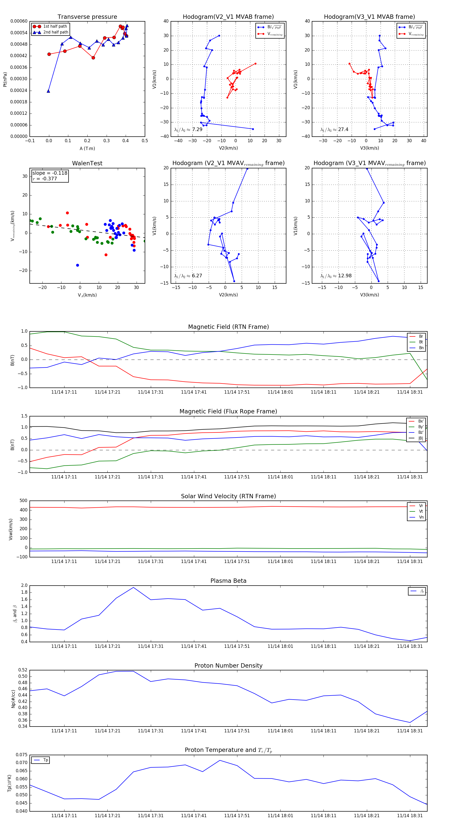Click the λ1/λ3 ≈ 27.4 annotation
Image resolution: width=457 pixels, height=838 pixels.
click(x=334, y=130)
